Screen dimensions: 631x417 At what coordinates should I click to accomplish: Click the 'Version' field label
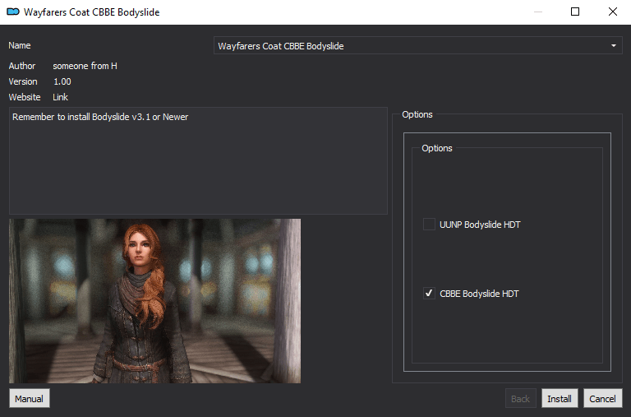coord(23,81)
